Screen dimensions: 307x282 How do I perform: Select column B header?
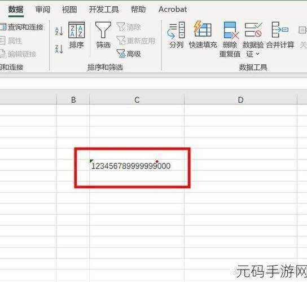tap(73, 100)
